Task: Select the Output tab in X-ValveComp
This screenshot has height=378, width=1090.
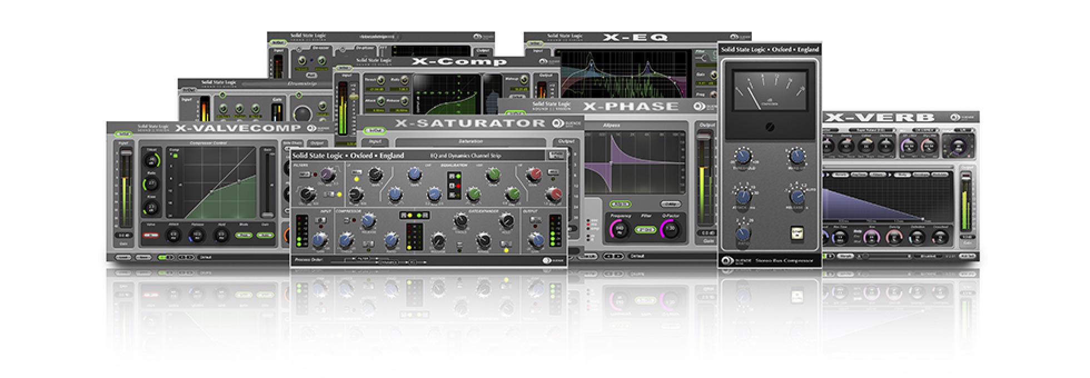Action: coord(316,143)
